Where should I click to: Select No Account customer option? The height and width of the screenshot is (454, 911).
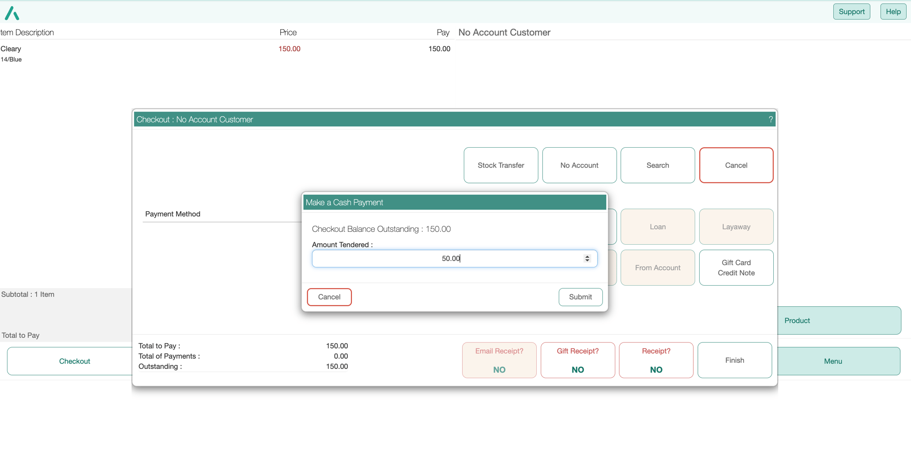coord(579,165)
